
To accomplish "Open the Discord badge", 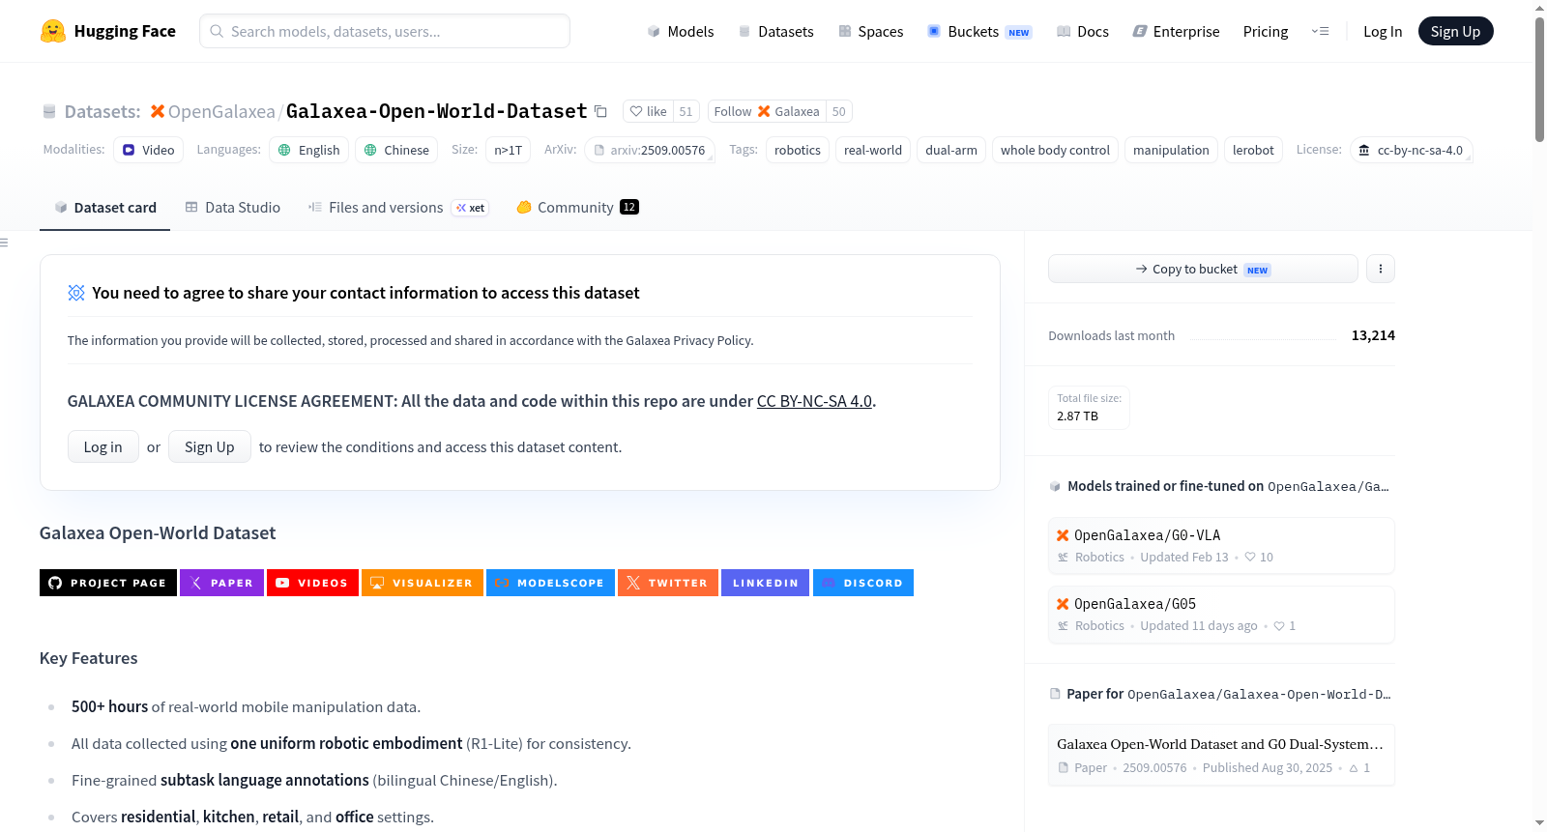I will 862,583.
